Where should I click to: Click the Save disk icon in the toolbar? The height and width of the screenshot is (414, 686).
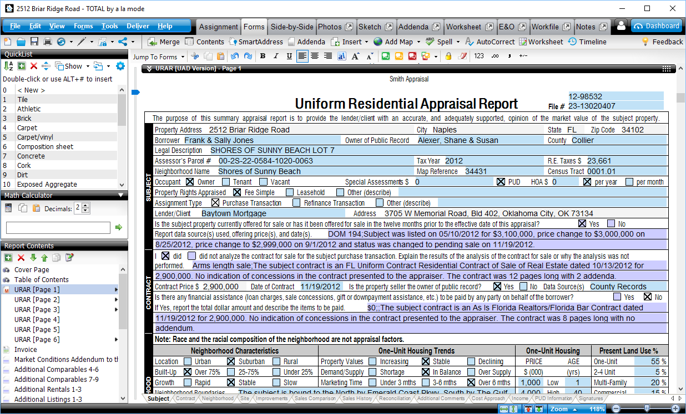[x=34, y=42]
